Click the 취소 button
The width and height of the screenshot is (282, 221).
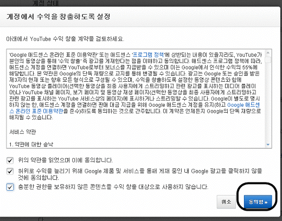coord(226,201)
